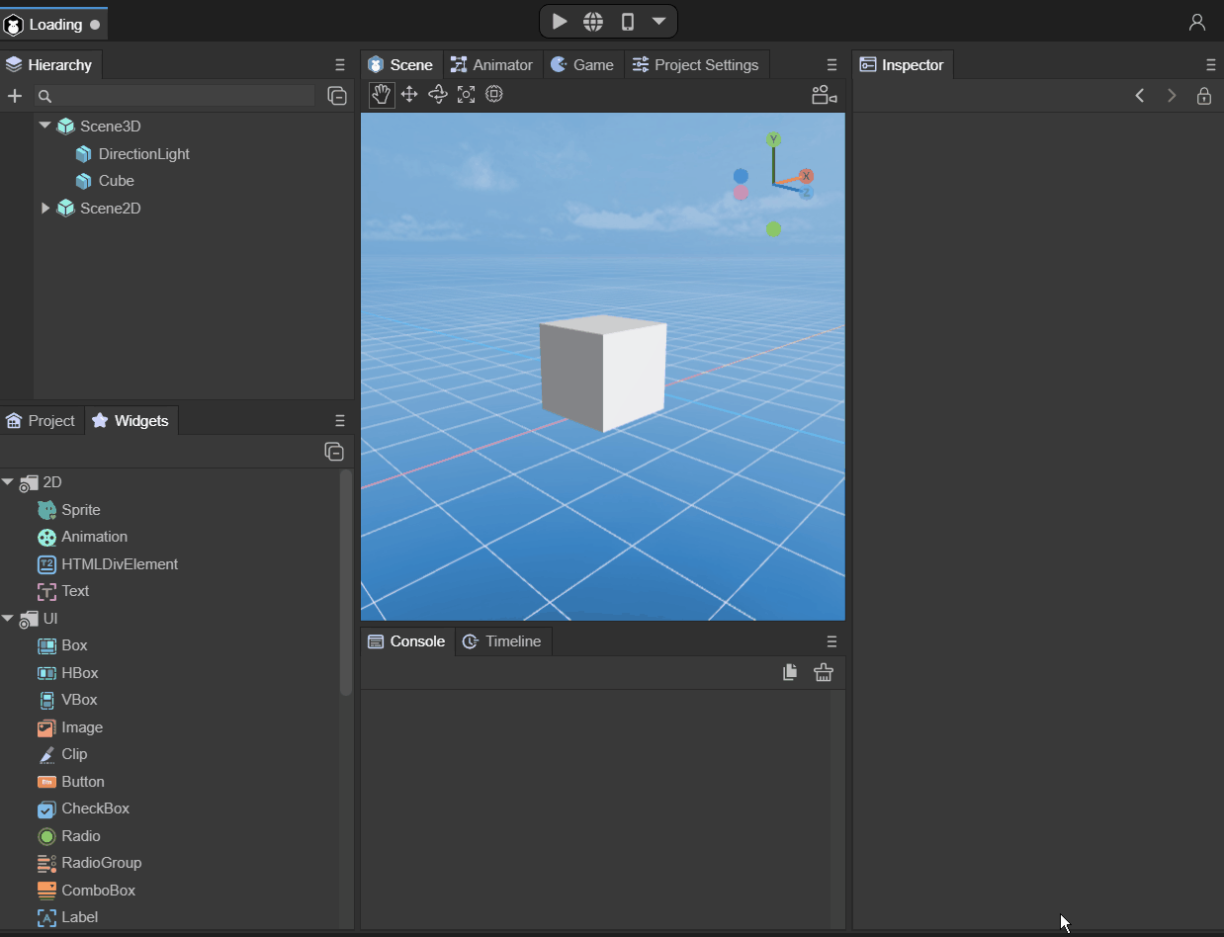Open the run options dropdown arrow

658,22
